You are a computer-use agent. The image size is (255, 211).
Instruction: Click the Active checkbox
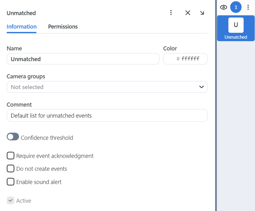point(11,200)
